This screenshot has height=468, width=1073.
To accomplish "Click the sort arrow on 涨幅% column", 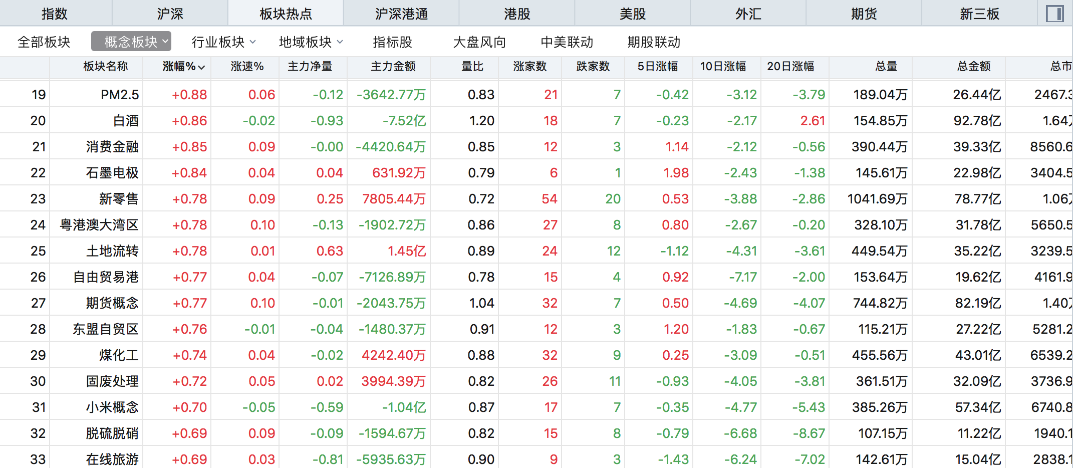I will click(201, 67).
